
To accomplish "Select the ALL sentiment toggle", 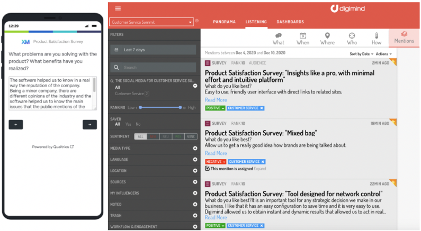I will pyautogui.click(x=140, y=136).
